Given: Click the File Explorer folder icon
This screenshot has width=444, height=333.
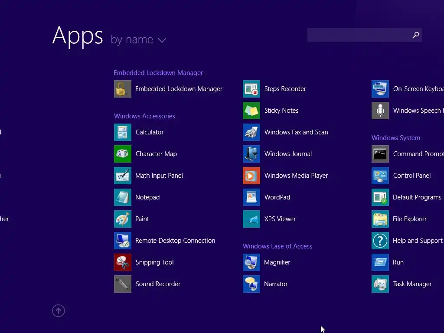Looking at the screenshot, I should pos(380,219).
